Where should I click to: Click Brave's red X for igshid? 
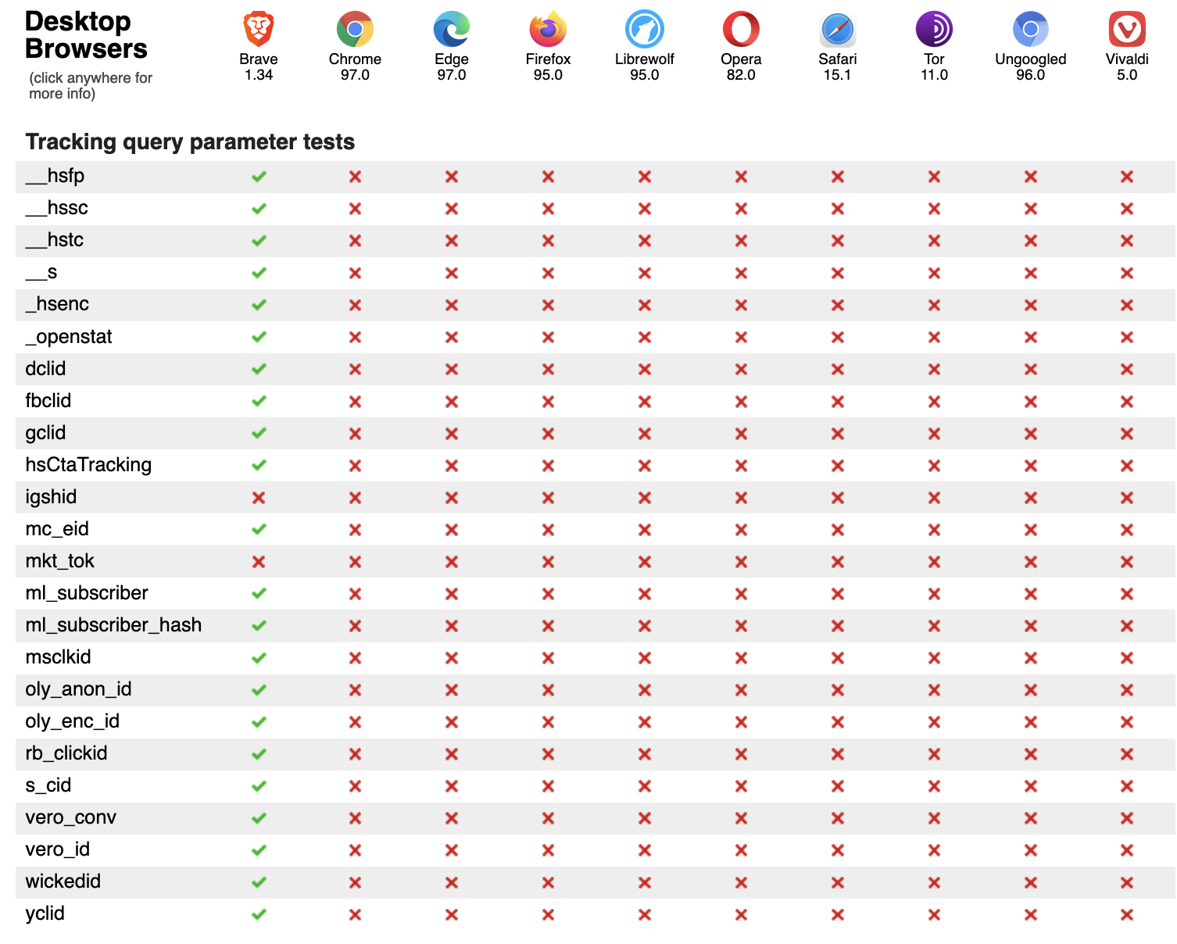259,498
